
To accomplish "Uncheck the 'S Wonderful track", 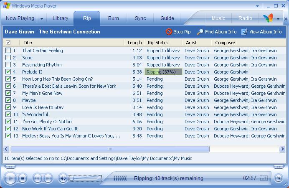I will [8, 114].
